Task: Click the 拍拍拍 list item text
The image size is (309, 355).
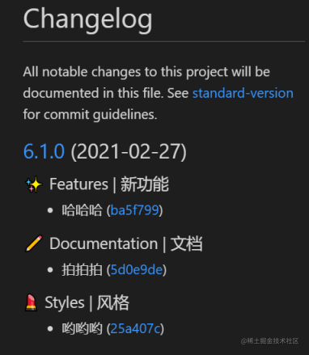Action: [x=83, y=269]
